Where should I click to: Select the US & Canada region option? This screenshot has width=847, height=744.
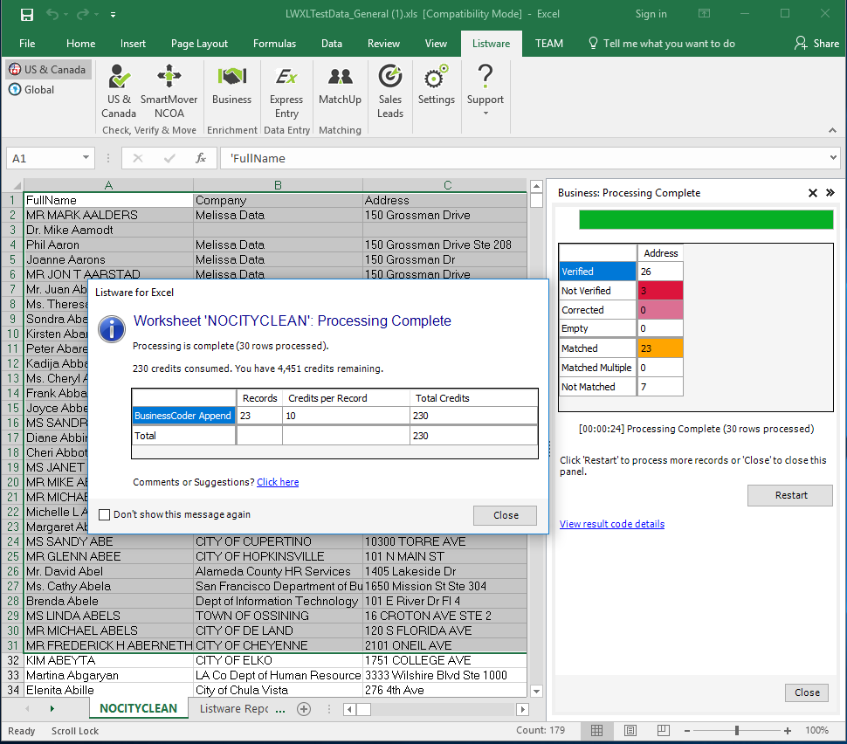coord(48,70)
